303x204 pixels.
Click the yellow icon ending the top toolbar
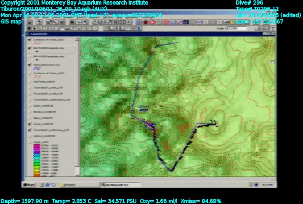tap(233, 22)
